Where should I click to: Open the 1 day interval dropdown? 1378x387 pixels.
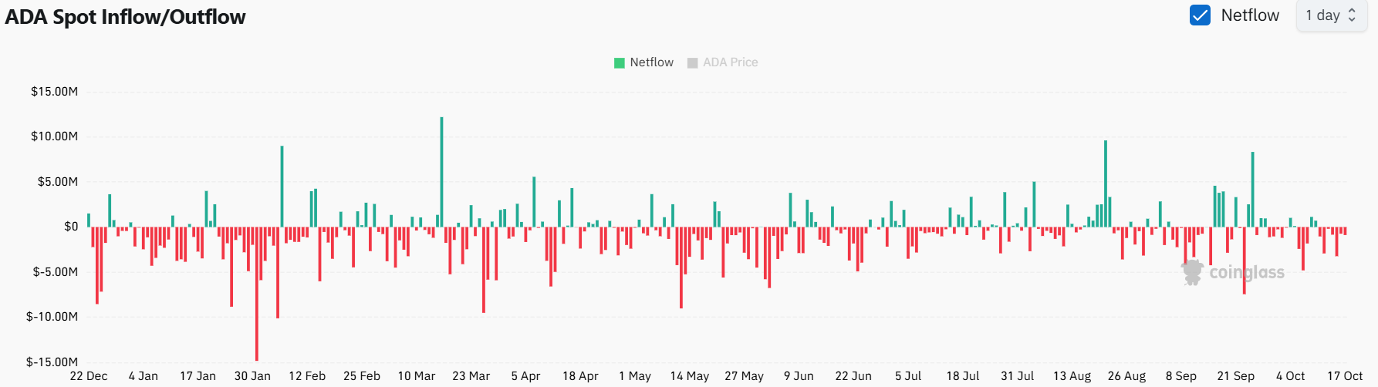(1332, 15)
